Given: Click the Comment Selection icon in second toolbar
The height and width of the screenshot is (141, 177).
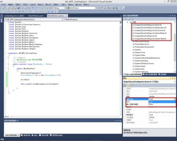Looking at the screenshot, I should pyautogui.click(x=27, y=12).
